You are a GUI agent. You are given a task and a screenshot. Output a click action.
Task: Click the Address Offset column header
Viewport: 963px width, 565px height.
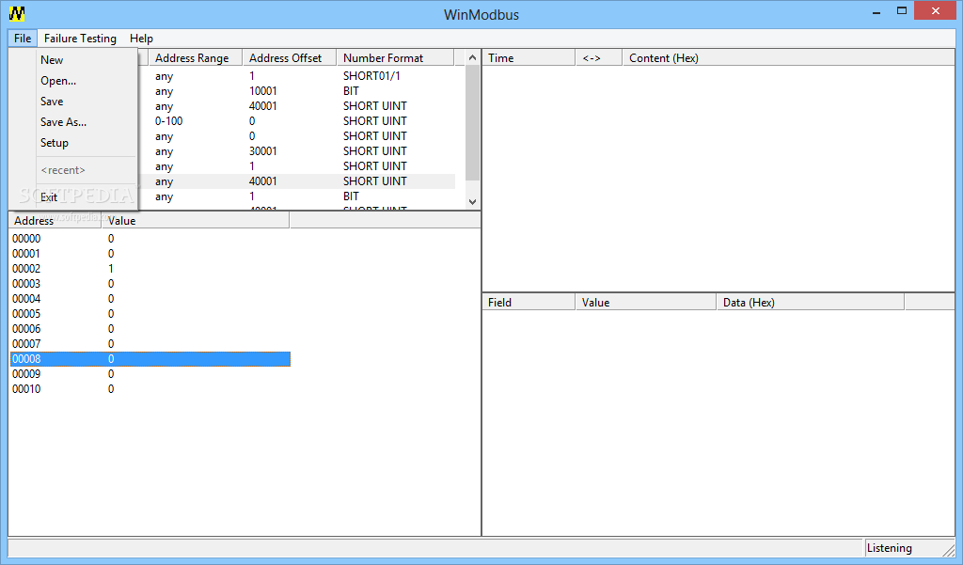click(x=290, y=57)
